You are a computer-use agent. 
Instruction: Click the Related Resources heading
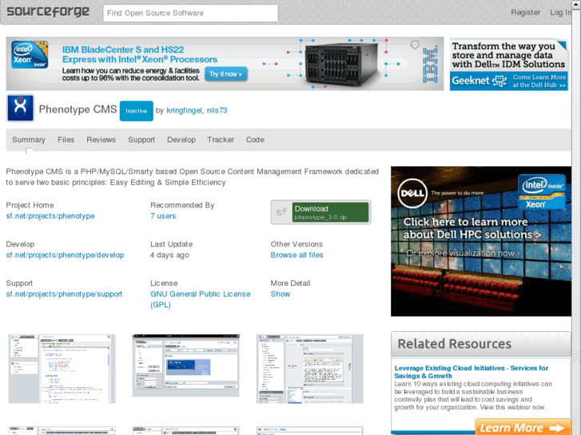coord(454,344)
